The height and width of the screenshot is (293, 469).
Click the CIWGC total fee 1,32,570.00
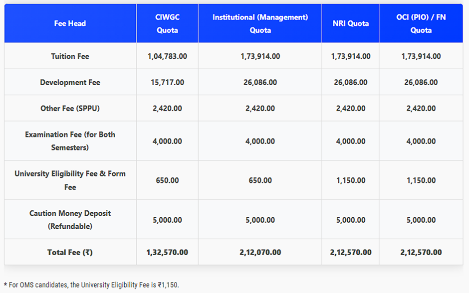click(x=167, y=252)
